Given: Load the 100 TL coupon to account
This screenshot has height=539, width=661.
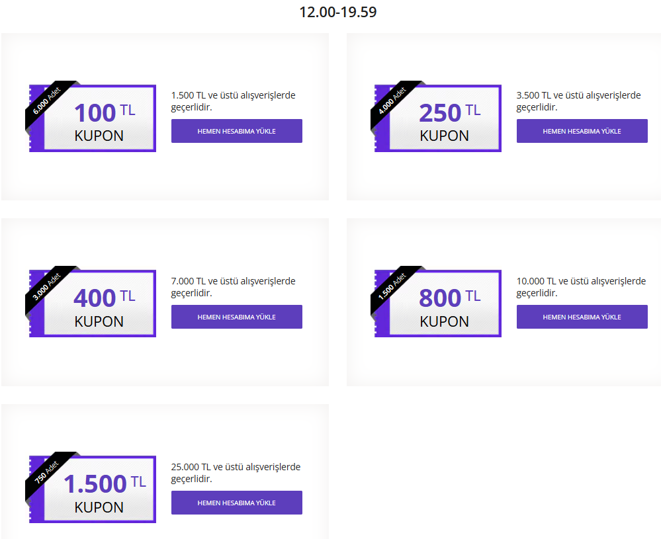Looking at the screenshot, I should pyautogui.click(x=236, y=131).
